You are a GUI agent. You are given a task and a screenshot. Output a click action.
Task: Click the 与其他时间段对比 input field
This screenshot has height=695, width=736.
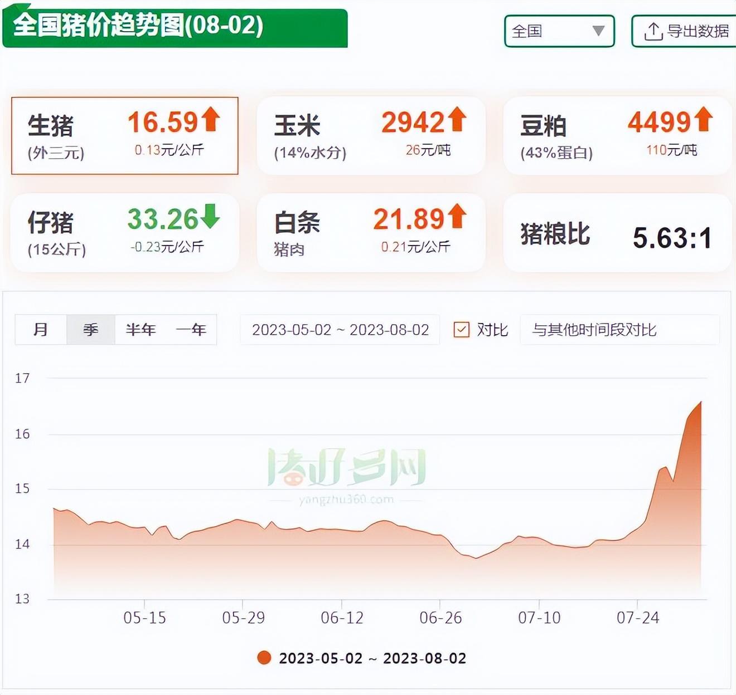tap(619, 330)
